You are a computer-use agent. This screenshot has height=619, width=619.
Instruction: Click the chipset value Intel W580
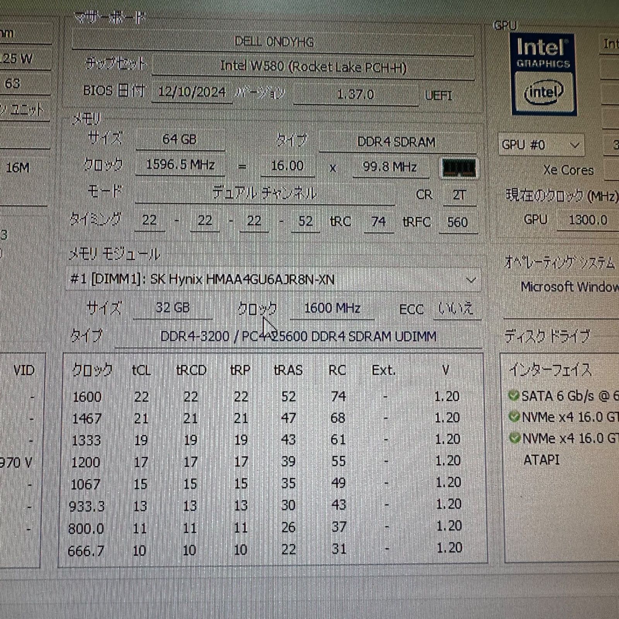313,67
